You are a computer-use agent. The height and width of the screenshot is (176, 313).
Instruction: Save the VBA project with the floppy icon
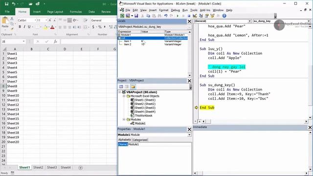pos(136,16)
